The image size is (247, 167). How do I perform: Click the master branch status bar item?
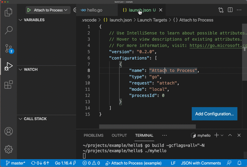click(x=15, y=163)
